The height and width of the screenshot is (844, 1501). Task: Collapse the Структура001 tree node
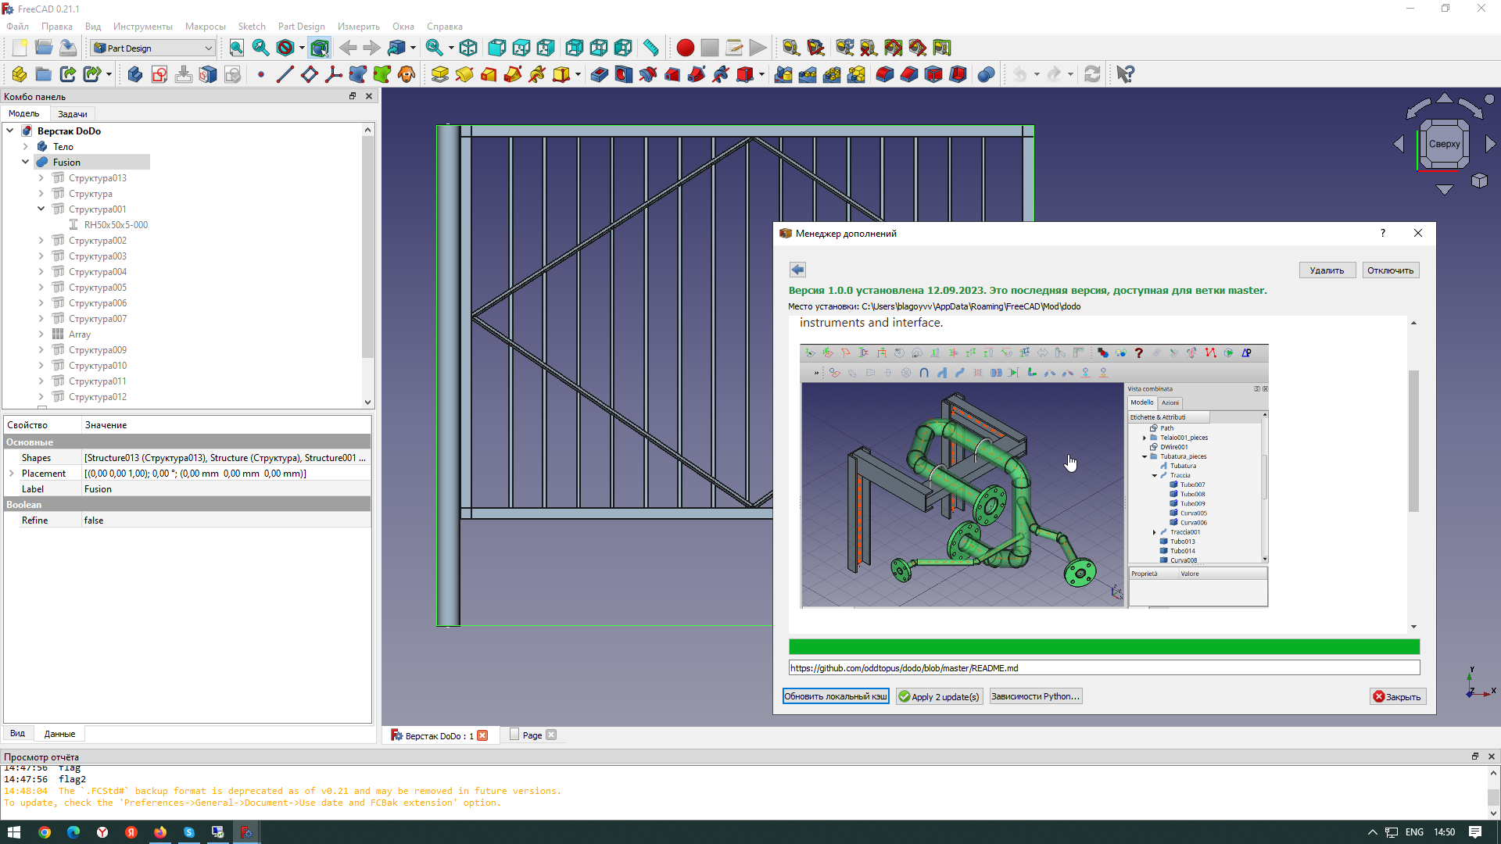(x=41, y=209)
